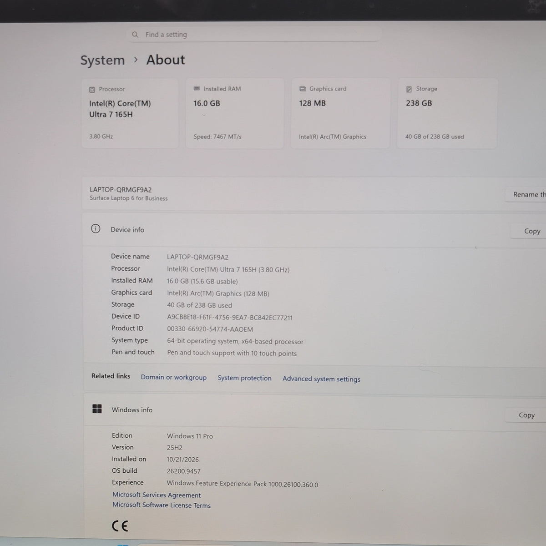Open the Installed RAM 16.0 GB card
The image size is (546, 546).
coord(235,113)
